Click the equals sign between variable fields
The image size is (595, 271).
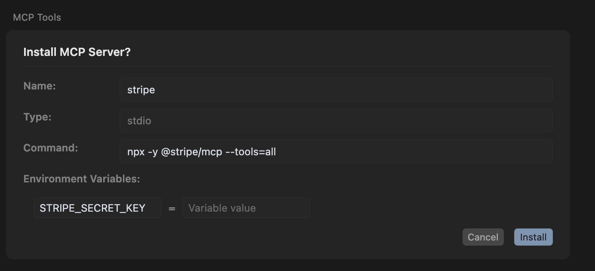click(x=172, y=209)
